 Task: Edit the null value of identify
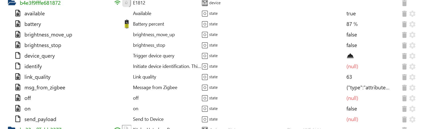352,66
